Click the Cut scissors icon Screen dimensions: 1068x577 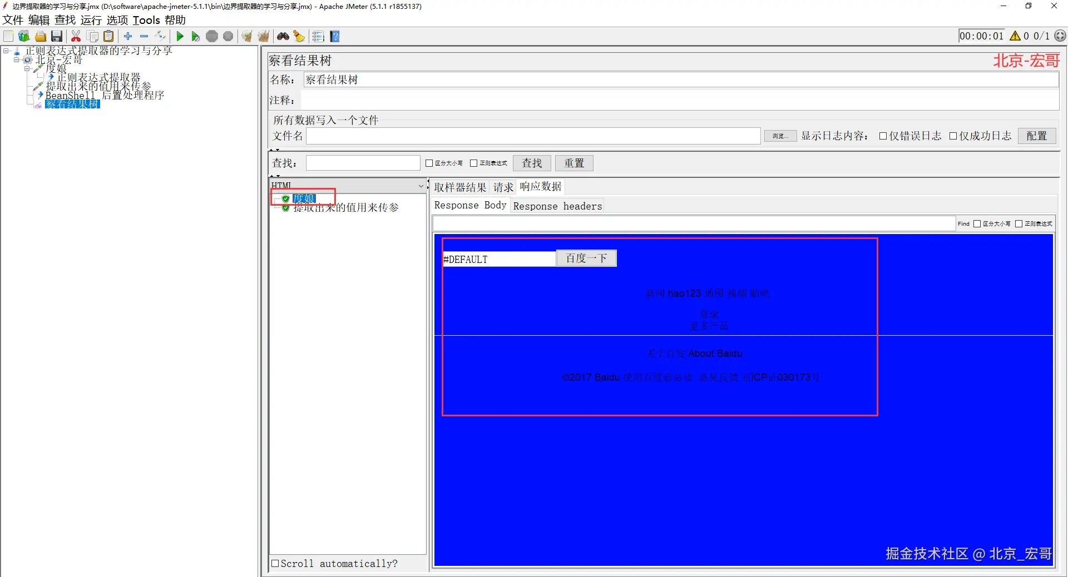(76, 37)
